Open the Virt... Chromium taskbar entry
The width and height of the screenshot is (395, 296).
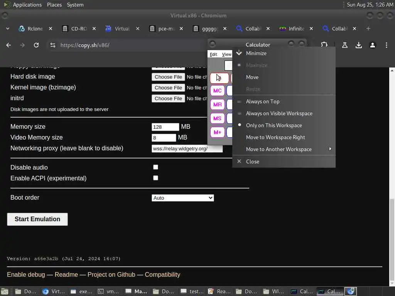click(x=54, y=291)
